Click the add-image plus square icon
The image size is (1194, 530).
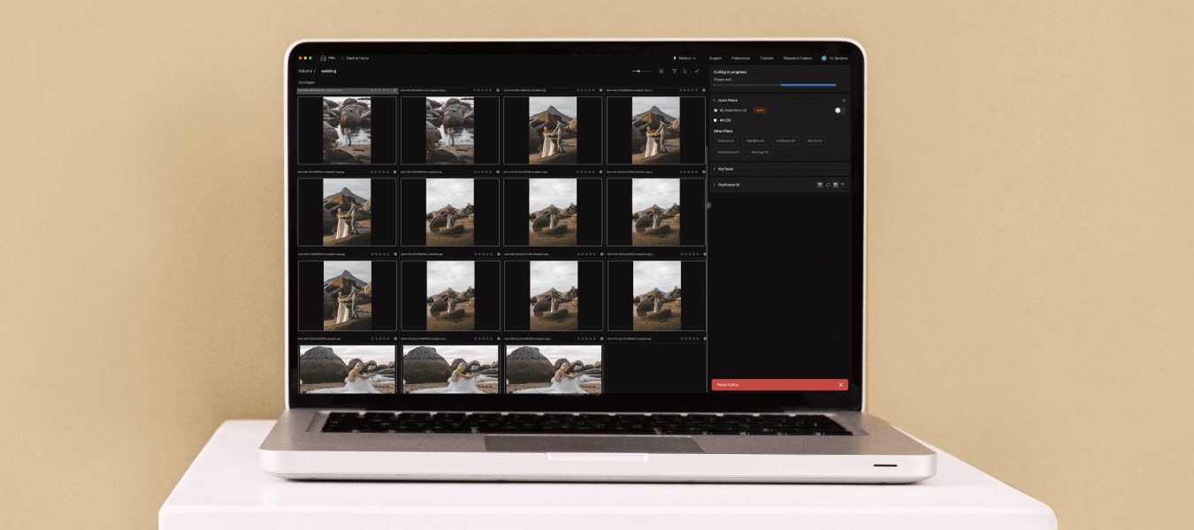[x=661, y=71]
